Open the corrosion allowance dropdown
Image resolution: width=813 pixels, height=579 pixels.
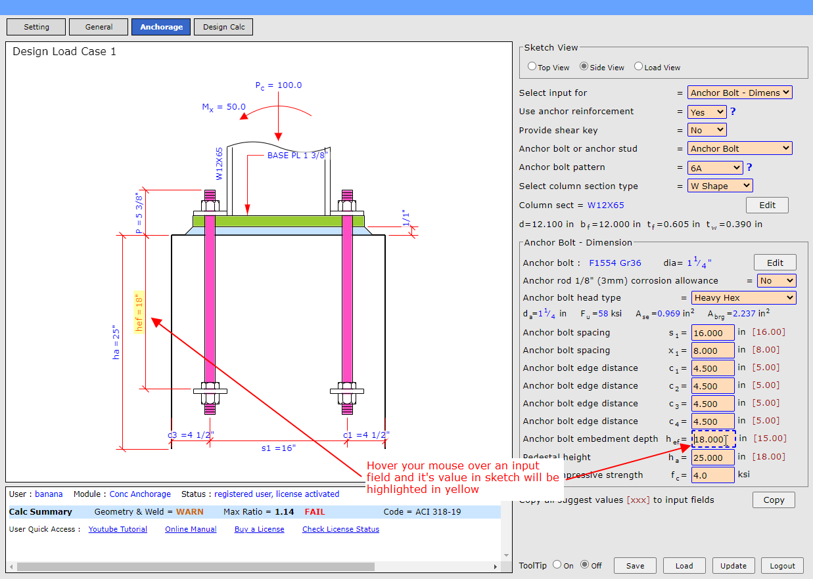776,281
